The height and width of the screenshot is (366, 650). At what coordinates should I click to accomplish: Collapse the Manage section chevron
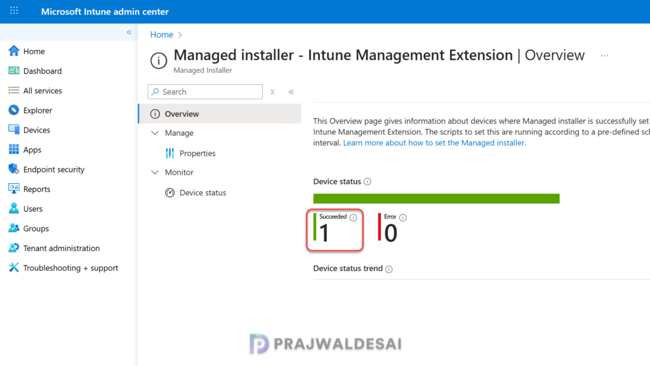[155, 133]
